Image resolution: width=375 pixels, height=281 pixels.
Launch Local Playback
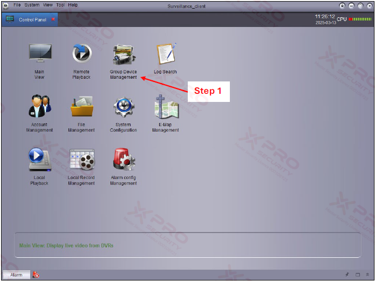pos(39,160)
